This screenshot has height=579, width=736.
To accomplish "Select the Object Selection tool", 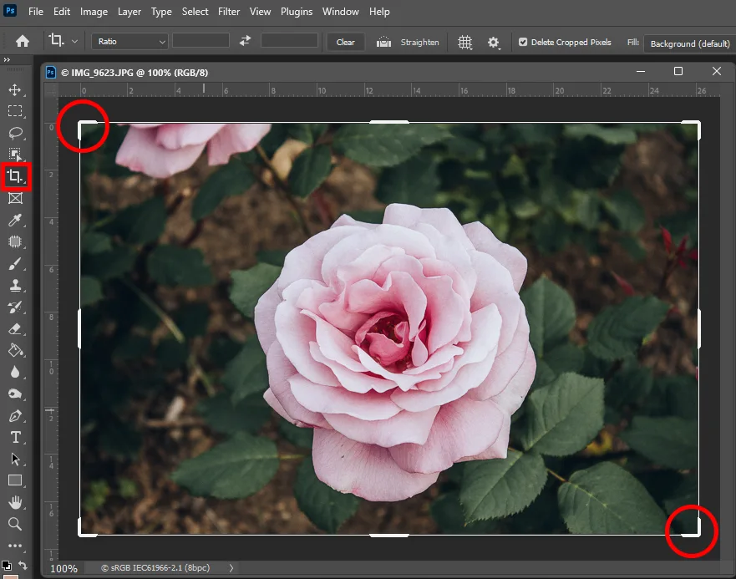I will [x=15, y=155].
